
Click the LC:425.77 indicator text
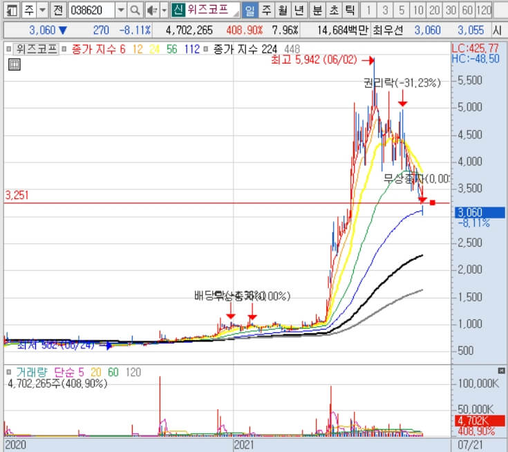tap(476, 48)
